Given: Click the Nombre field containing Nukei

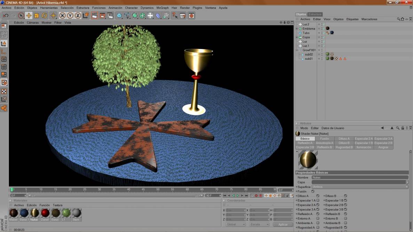Looking at the screenshot, I should pyautogui.click(x=360, y=177).
